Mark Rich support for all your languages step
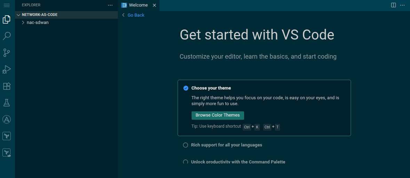410x178 pixels. (185, 145)
